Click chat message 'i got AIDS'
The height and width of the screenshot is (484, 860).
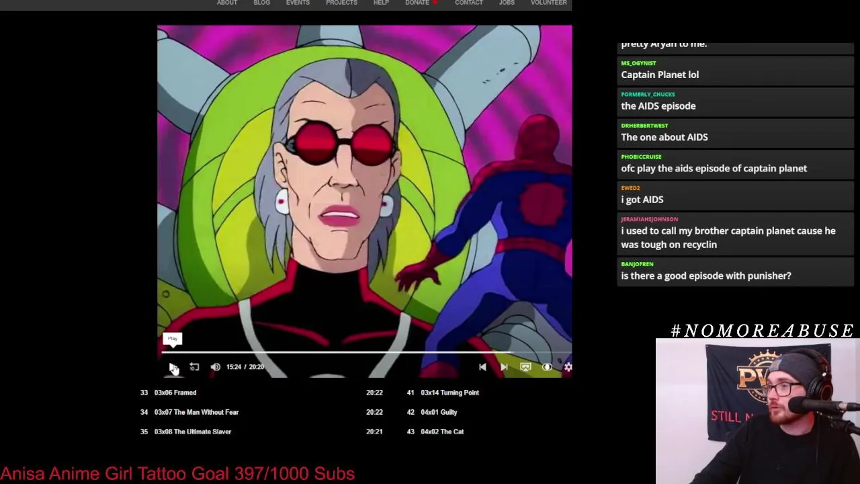pyautogui.click(x=642, y=200)
